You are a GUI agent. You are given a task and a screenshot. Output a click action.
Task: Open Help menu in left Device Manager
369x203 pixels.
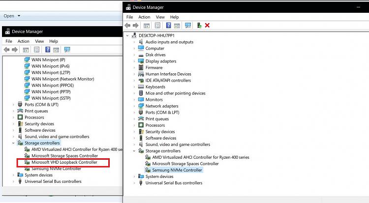click(54, 41)
